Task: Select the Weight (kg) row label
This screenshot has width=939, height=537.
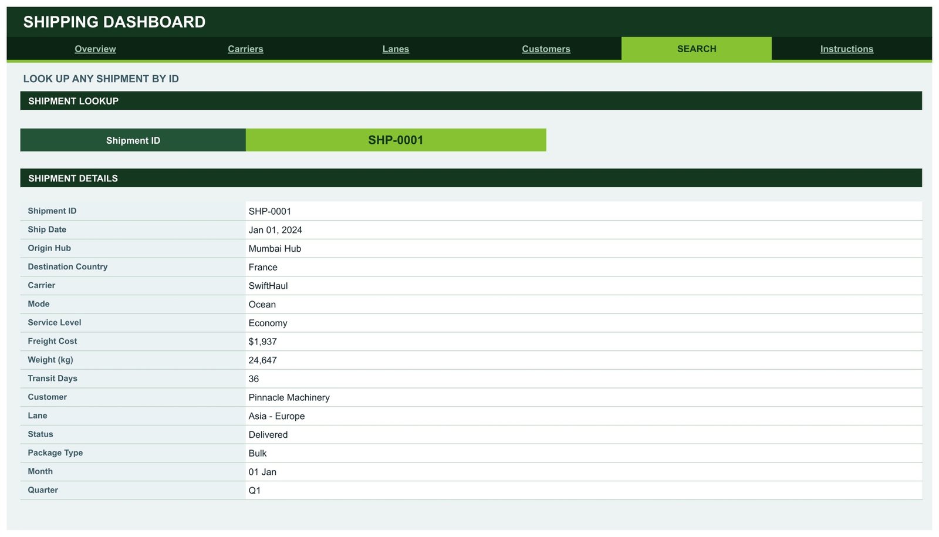Action: pos(50,360)
